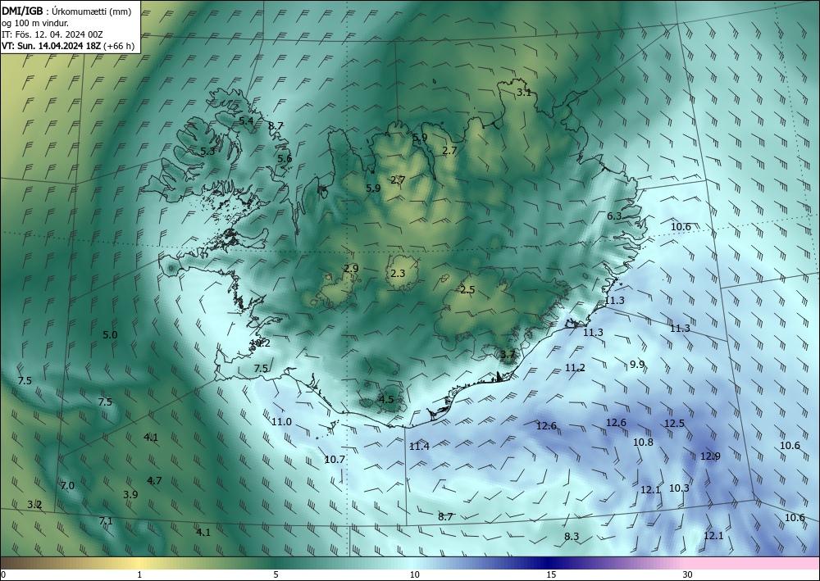Click the '12.5' value label
The height and width of the screenshot is (581, 820).
(x=675, y=423)
